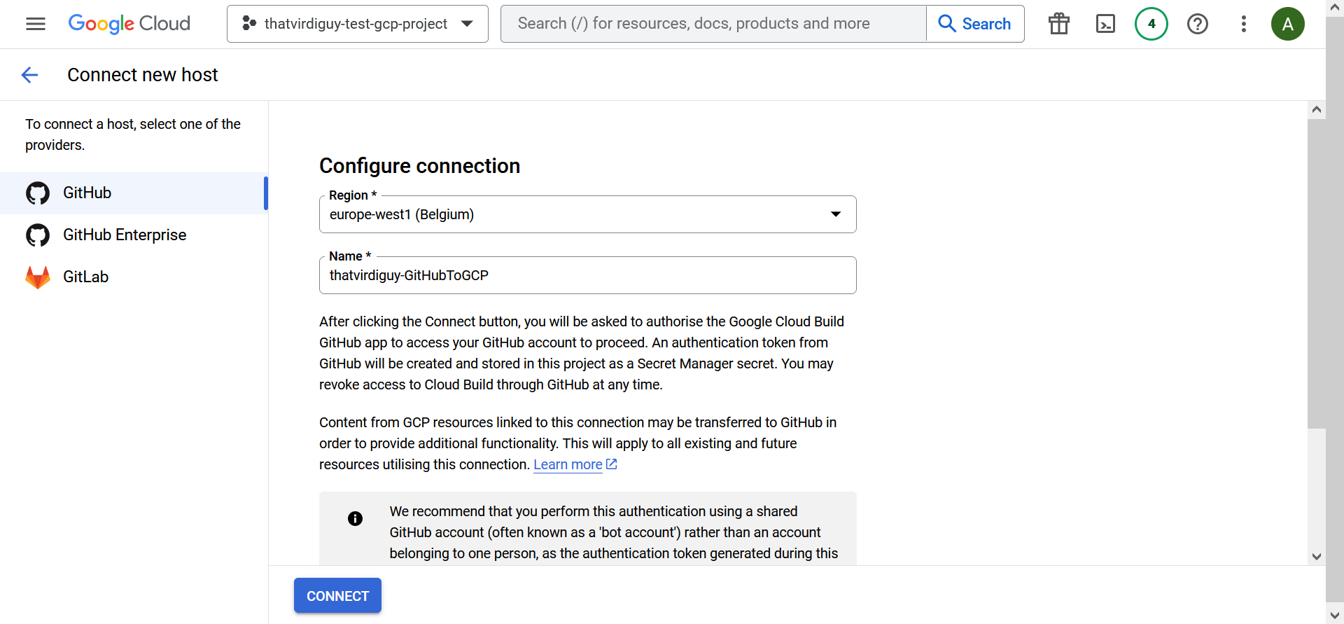The width and height of the screenshot is (1344, 624).
Task: Focus the resources search field
Action: (714, 24)
